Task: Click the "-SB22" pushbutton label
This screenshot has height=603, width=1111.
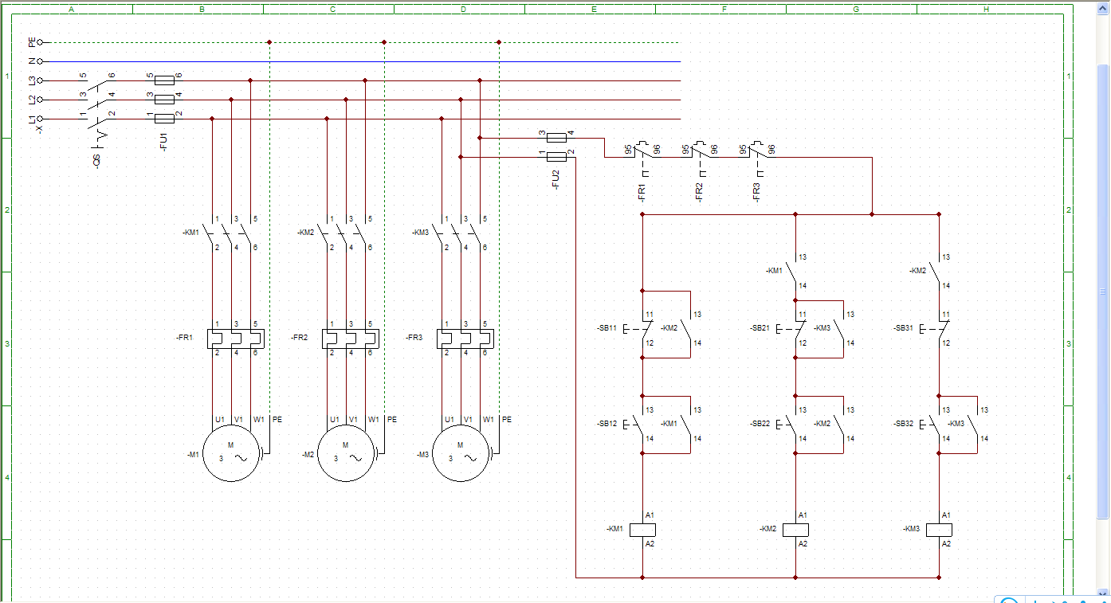Action: click(x=760, y=424)
